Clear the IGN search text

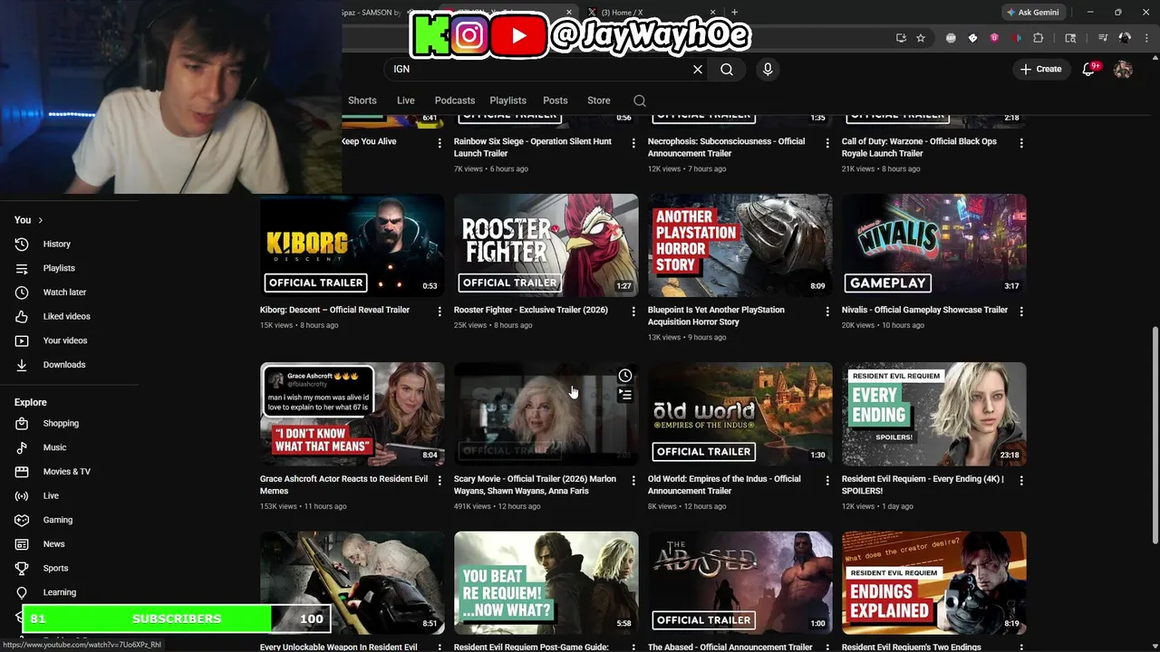(x=698, y=69)
